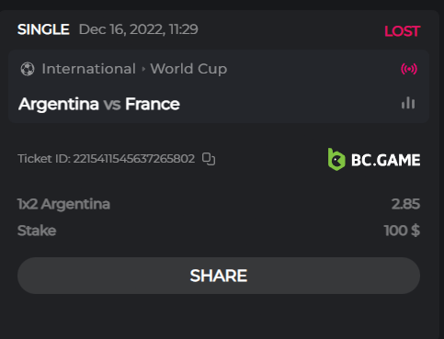Click the Stake label
The width and height of the screenshot is (444, 339).
pos(37,231)
